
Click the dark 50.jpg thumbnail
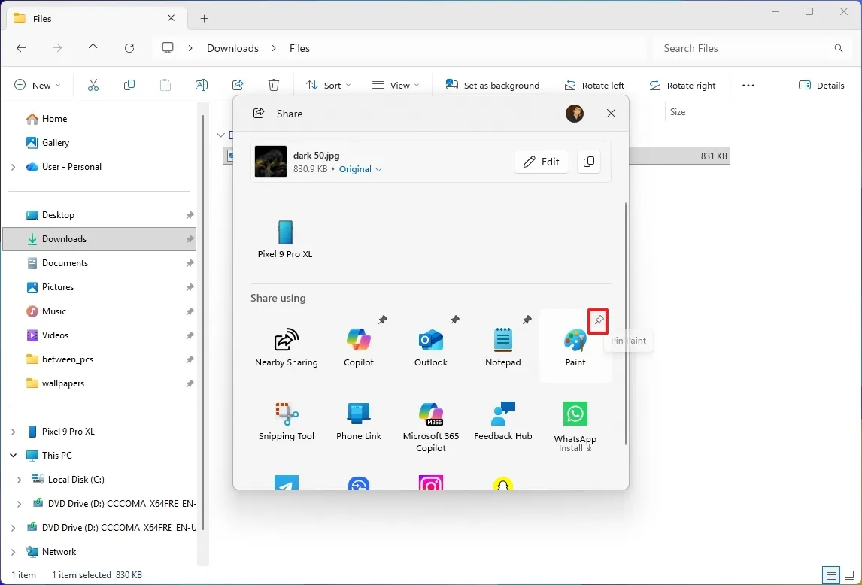click(270, 161)
